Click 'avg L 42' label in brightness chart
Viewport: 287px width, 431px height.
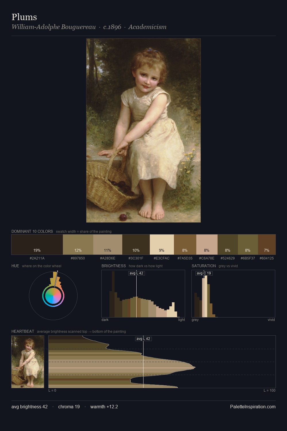point(136,273)
